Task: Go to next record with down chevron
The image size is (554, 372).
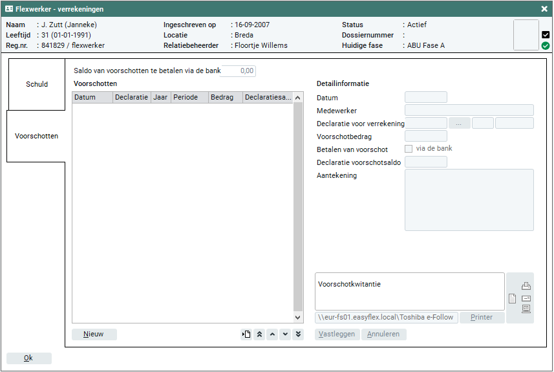Action: [x=285, y=334]
